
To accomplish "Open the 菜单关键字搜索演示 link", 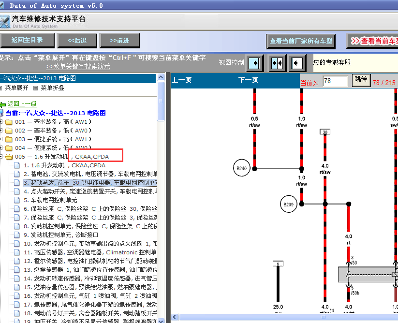I will (78, 66).
